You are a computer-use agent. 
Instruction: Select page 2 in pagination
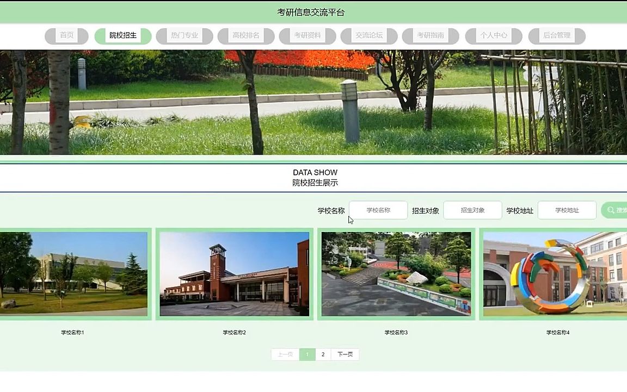tap(323, 354)
